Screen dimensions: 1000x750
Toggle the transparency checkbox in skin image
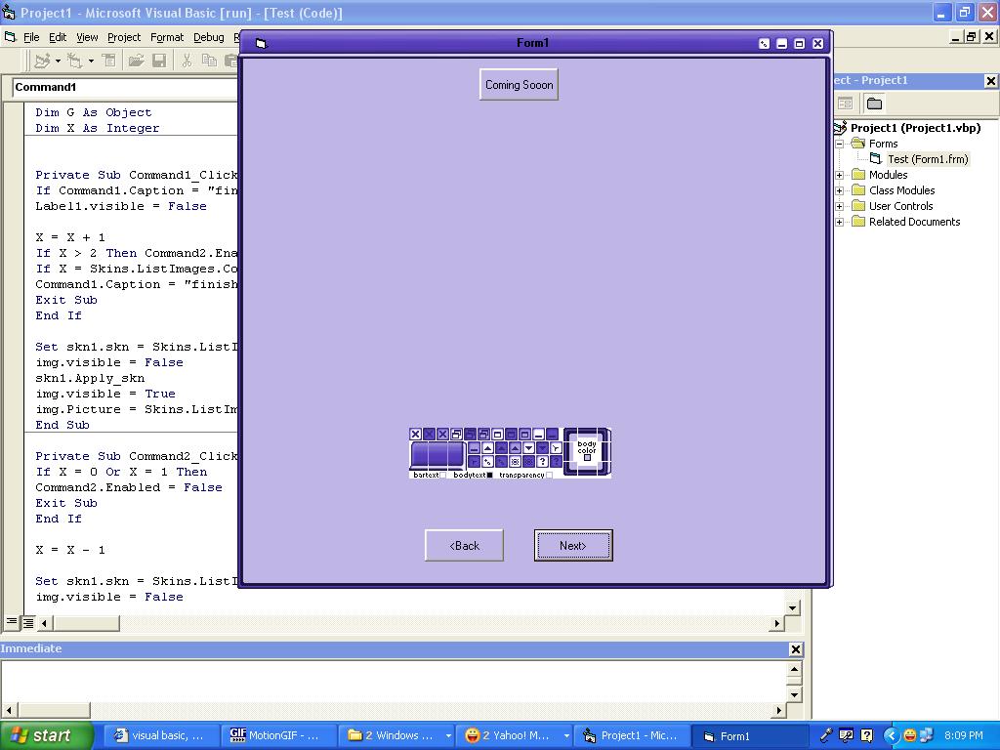[549, 476]
